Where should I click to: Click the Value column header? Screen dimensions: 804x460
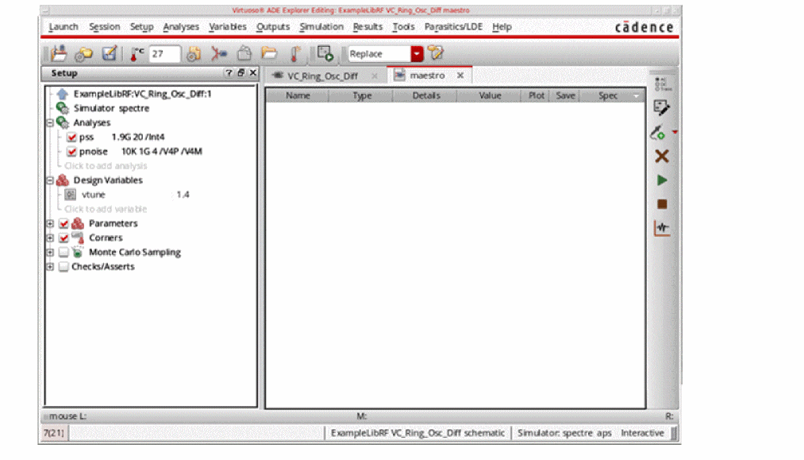coord(490,95)
